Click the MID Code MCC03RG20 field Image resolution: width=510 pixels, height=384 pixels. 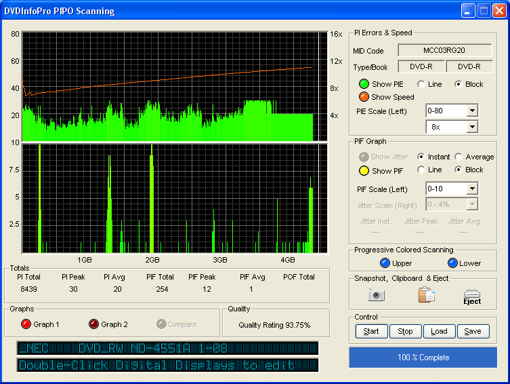pos(444,50)
